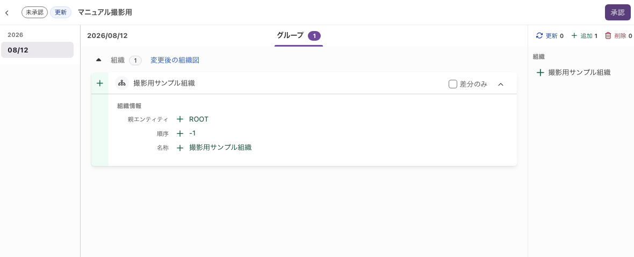Click the 更新 tag beside the title
The height and width of the screenshot is (257, 634).
[x=61, y=12]
